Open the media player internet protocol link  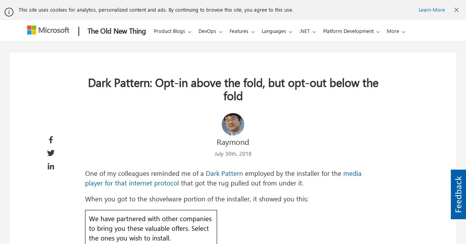[223, 178]
